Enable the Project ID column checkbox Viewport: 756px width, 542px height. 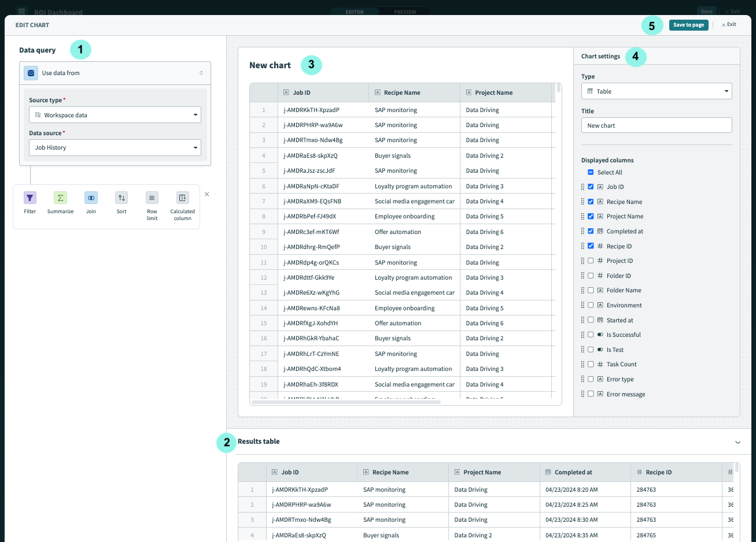591,261
